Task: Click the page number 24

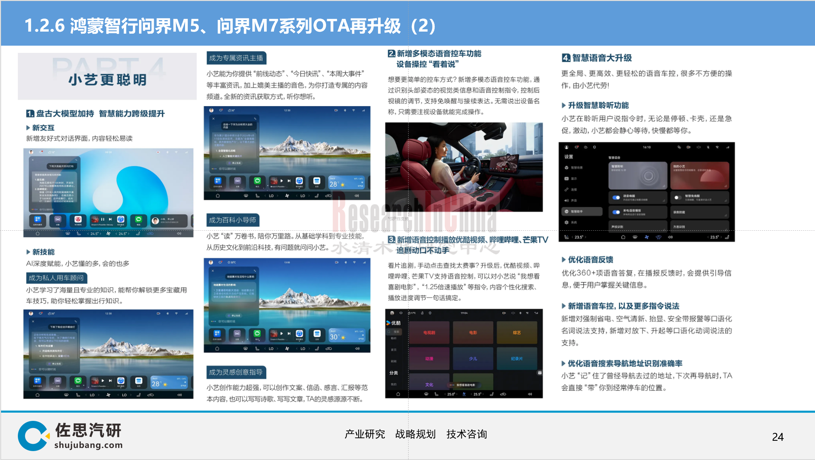Action: 778,437
